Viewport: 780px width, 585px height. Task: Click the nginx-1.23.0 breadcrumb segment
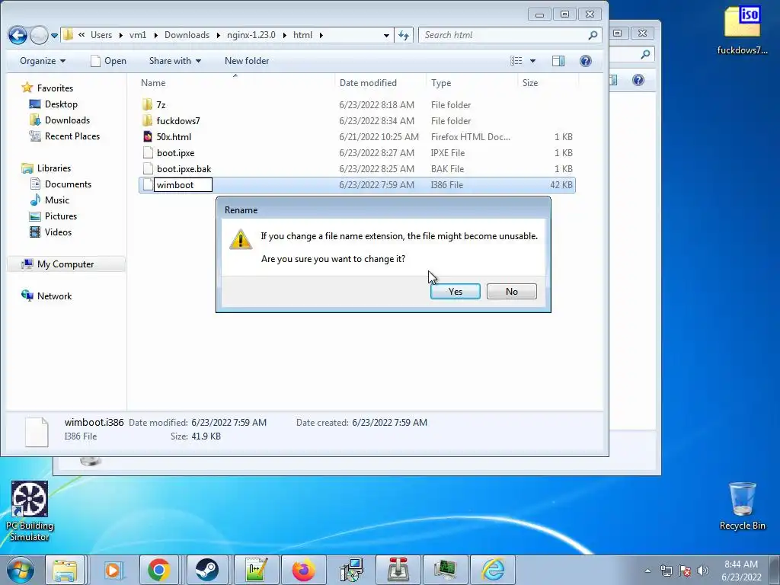point(251,35)
